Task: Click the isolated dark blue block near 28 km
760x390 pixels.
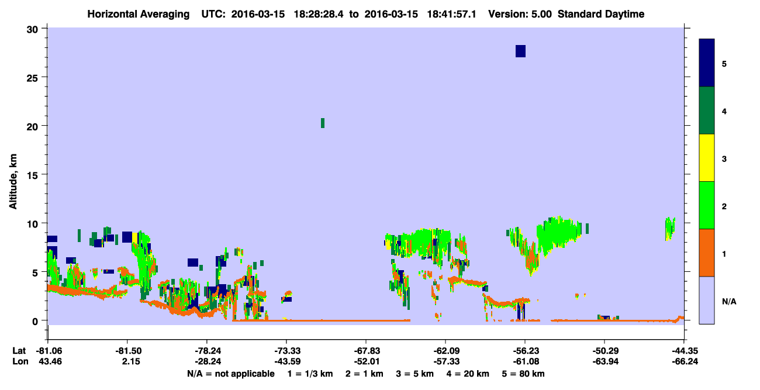Action: click(x=520, y=51)
